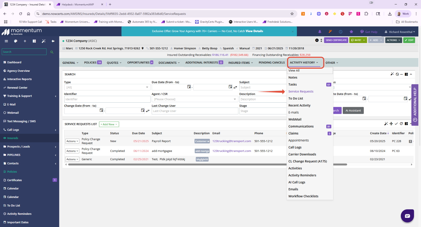Click the horizontal scrollbar under the list

pos(207,165)
